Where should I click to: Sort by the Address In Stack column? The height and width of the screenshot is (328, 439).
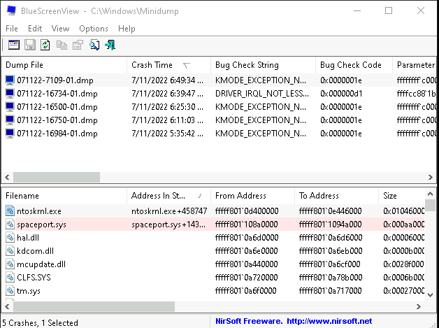click(x=169, y=196)
